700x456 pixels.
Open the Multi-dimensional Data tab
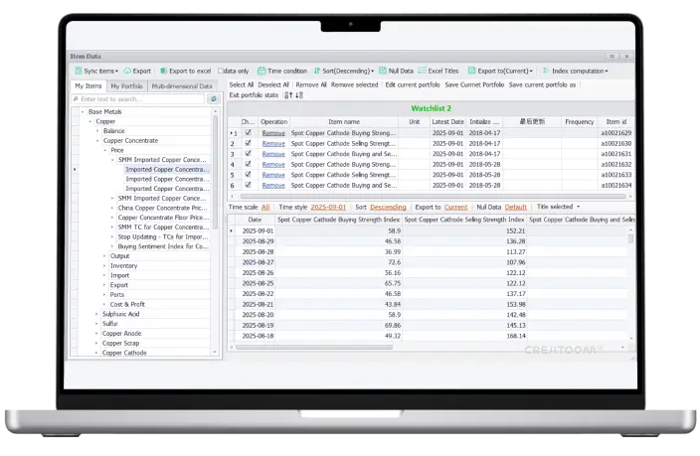(182, 86)
